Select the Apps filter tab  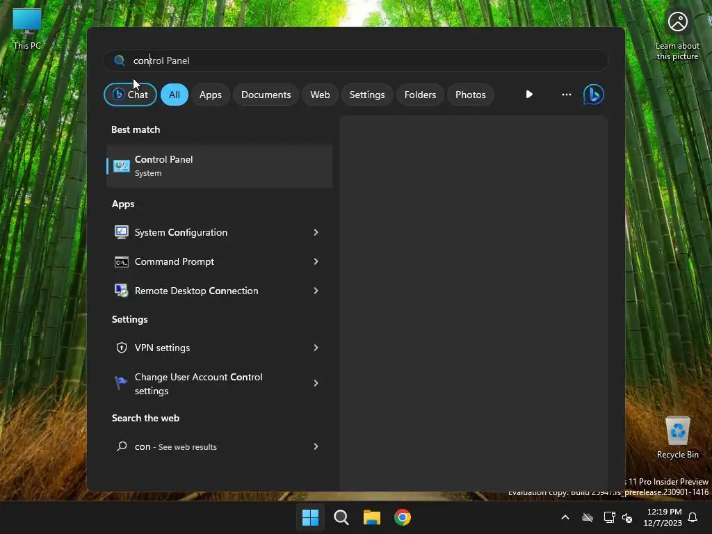(x=210, y=95)
